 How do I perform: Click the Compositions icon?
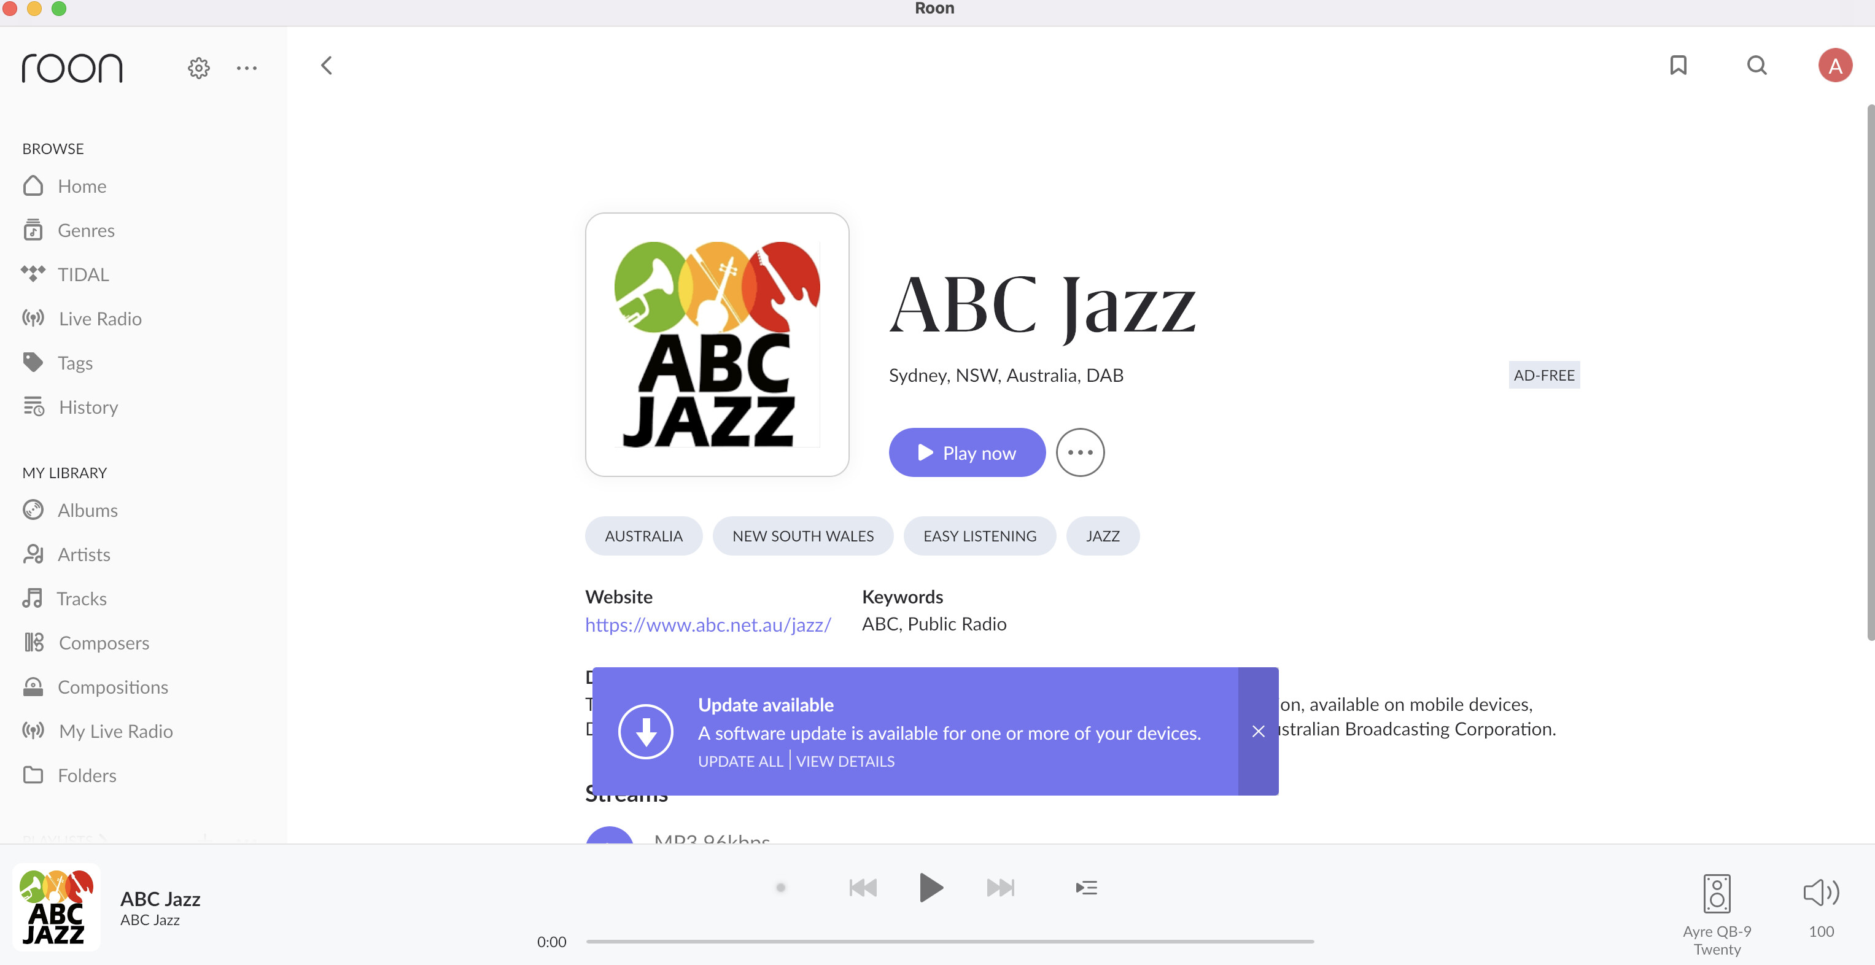[x=33, y=686]
